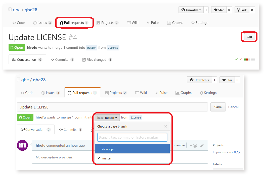Click the Labels sidebar heading

click(x=217, y=164)
